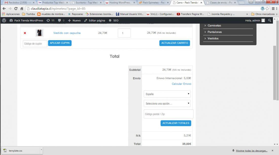Open the Toshiba bookmarks folder

tap(28, 14)
